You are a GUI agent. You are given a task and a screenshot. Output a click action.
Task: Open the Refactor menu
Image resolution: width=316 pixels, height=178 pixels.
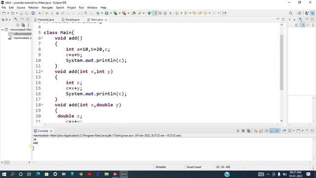coord(34,7)
